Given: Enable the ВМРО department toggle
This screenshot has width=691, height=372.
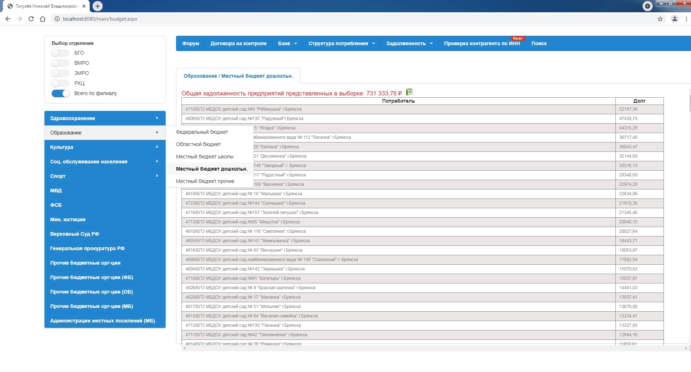Looking at the screenshot, I should (60, 63).
